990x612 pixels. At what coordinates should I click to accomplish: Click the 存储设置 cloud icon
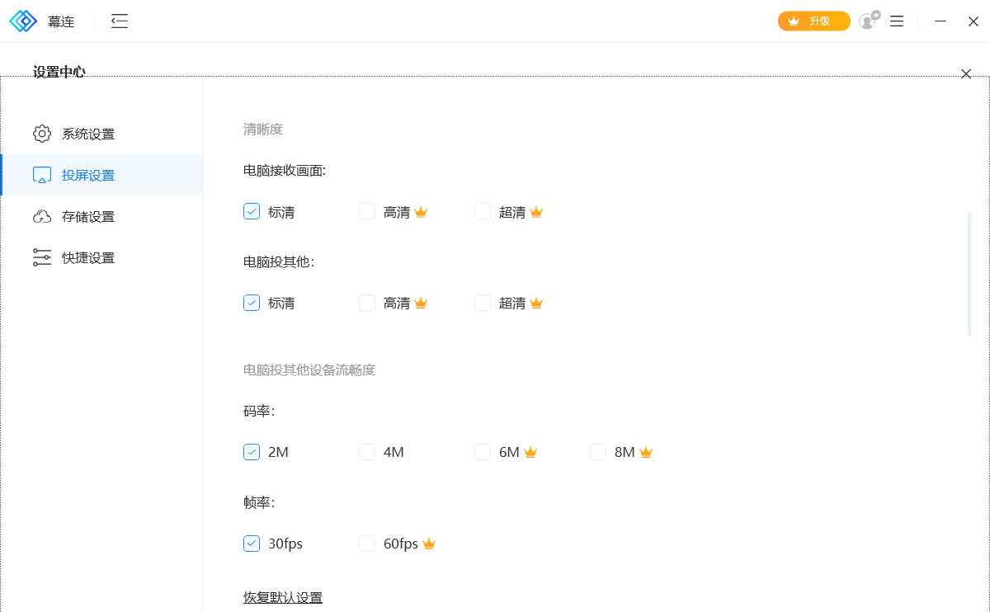click(x=42, y=217)
